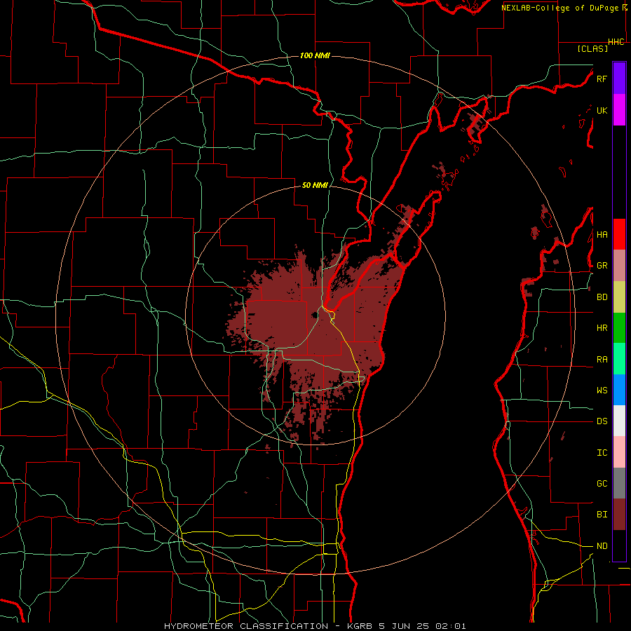Click the GC gray legend swatch
This screenshot has width=631, height=631.
(619, 483)
